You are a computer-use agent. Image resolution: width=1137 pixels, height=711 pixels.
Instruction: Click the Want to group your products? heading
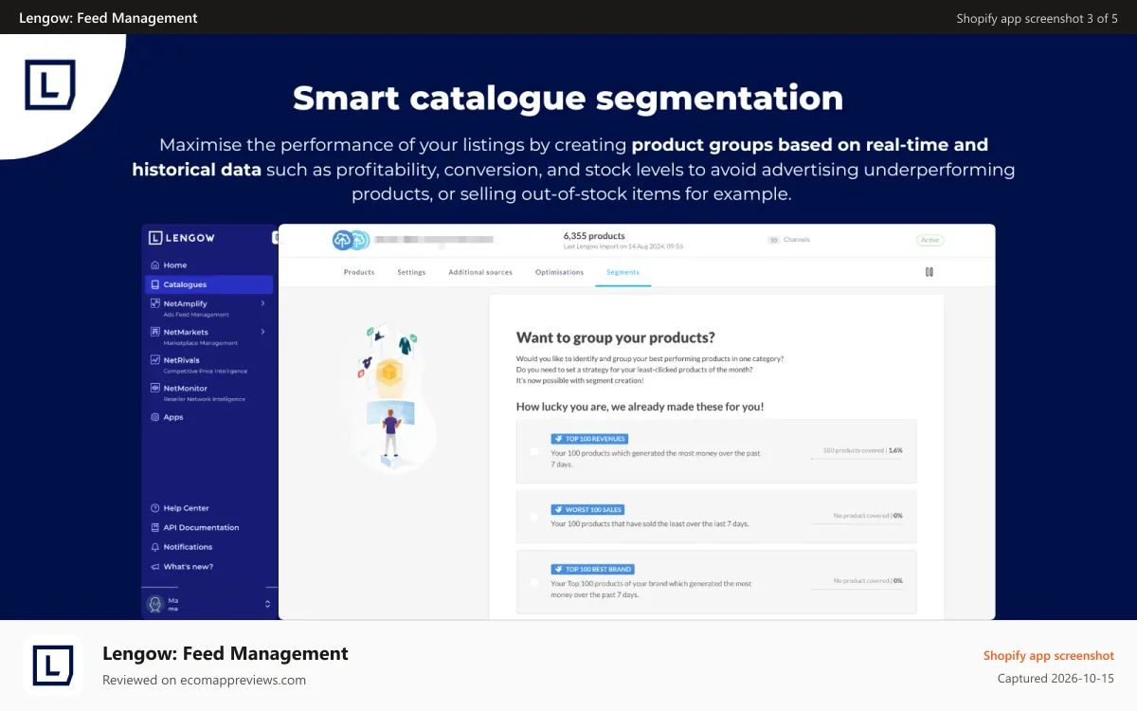616,337
